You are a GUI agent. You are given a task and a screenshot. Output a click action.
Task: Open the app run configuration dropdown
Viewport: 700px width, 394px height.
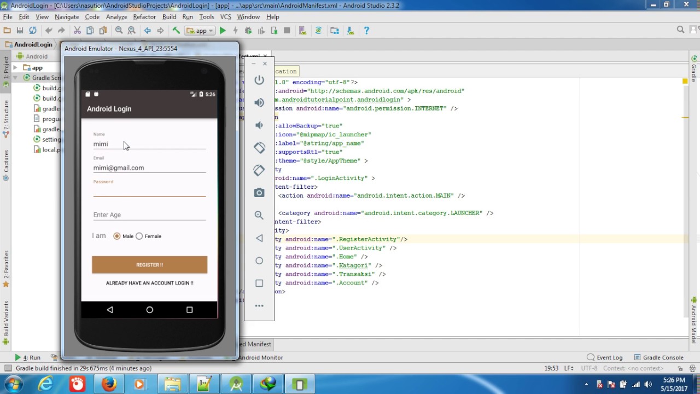[x=199, y=31]
